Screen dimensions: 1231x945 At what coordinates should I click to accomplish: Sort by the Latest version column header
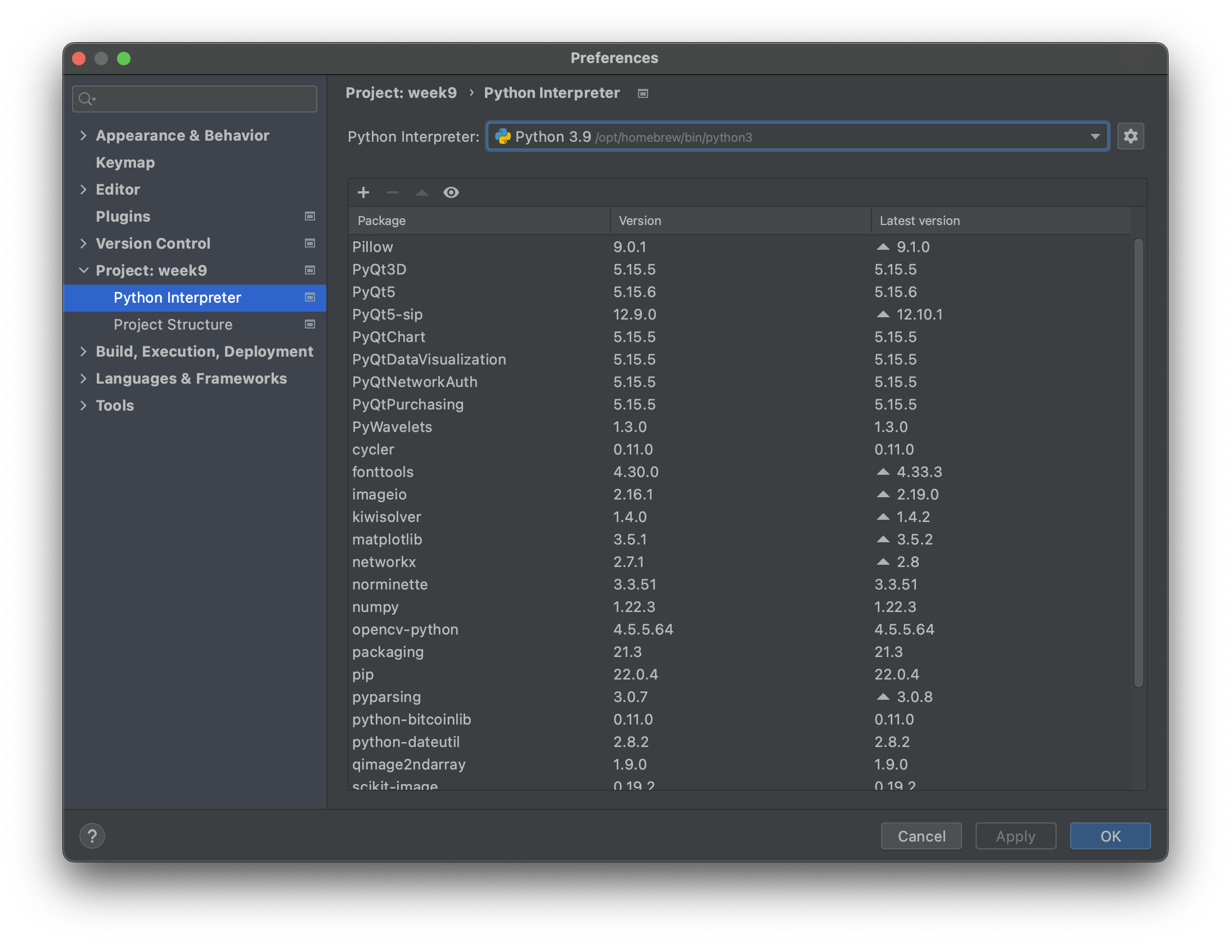pyautogui.click(x=1001, y=220)
